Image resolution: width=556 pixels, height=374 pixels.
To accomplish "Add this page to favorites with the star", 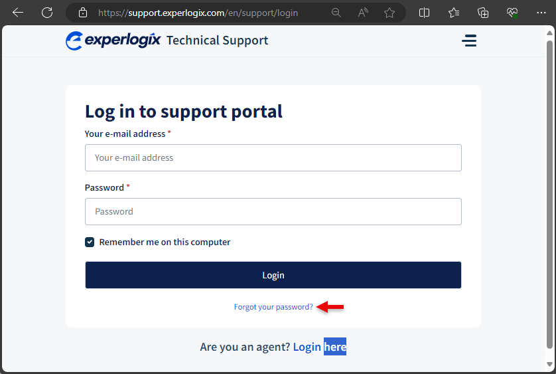I will [x=389, y=13].
